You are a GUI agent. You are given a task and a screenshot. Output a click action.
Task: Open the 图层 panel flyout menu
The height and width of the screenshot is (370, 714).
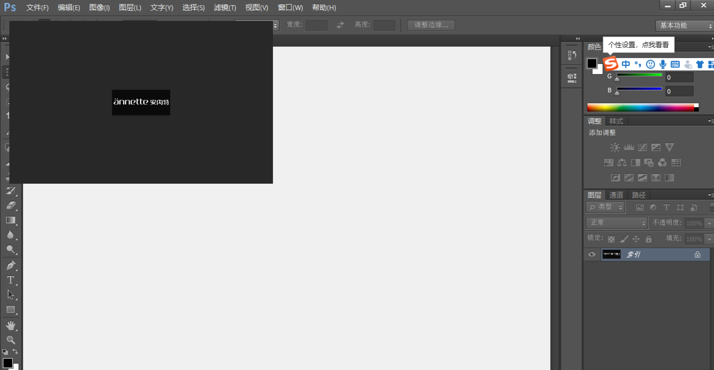click(x=710, y=195)
